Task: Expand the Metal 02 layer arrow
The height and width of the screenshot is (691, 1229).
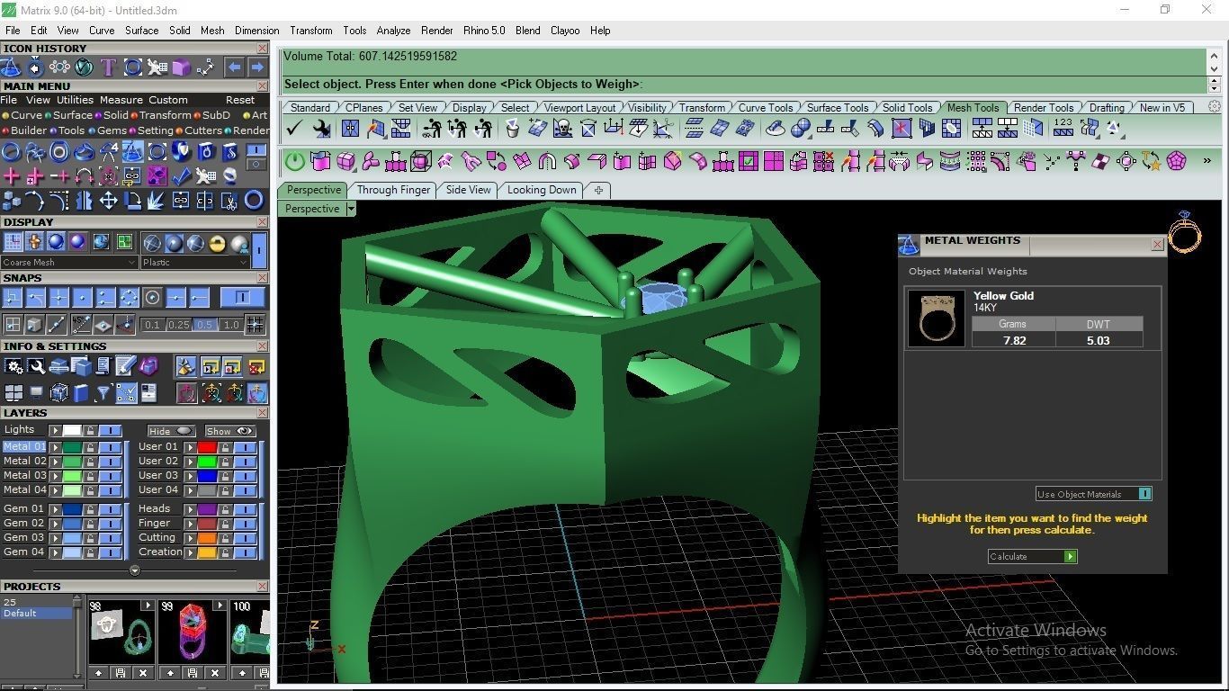Action: point(55,462)
